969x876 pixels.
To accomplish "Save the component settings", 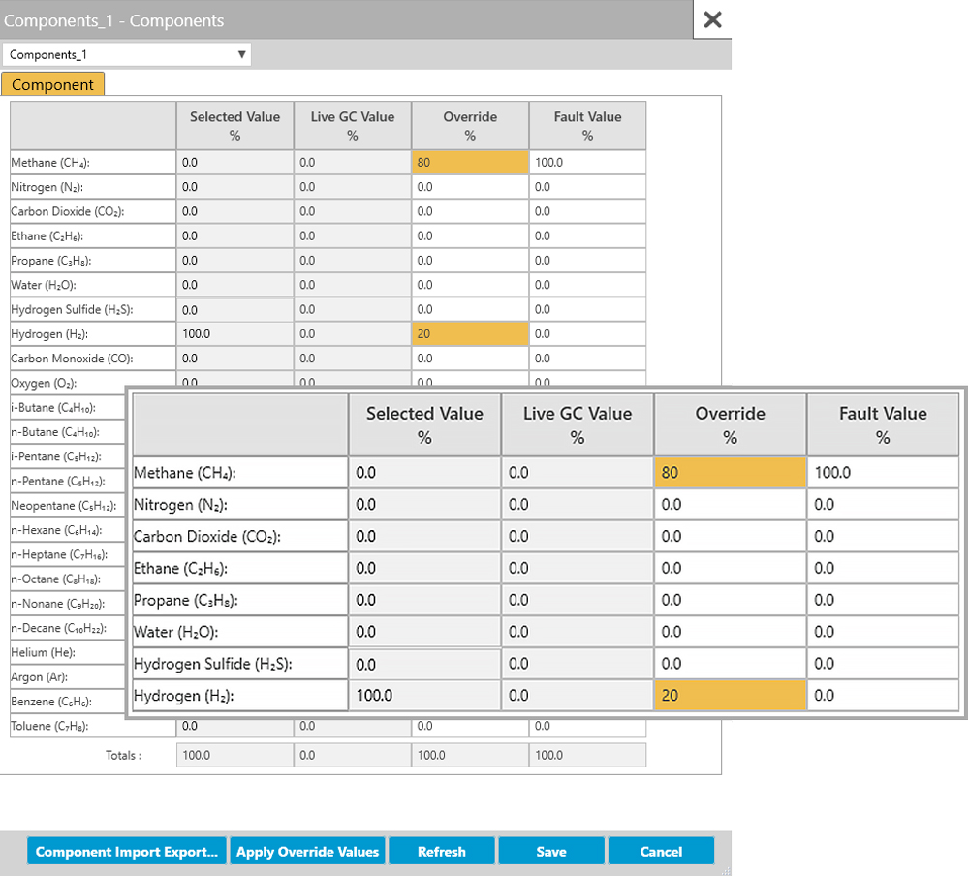I will point(551,852).
